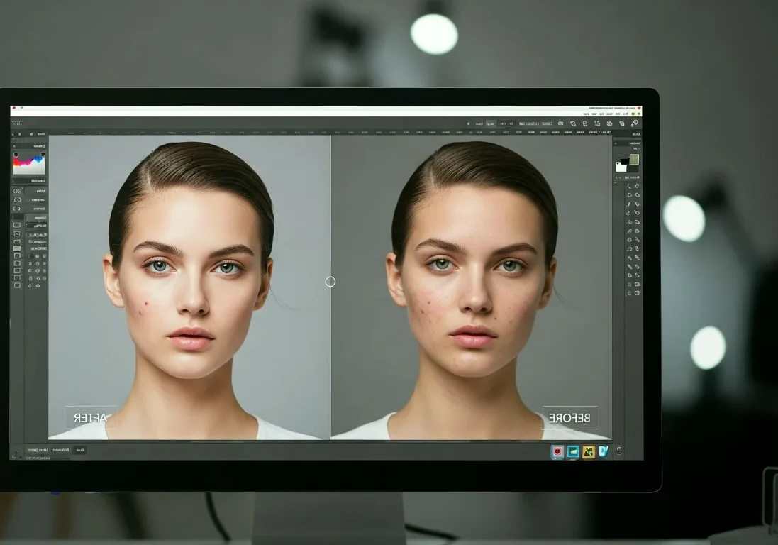Select the right black handle on histogram
The height and width of the screenshot is (545, 778).
coord(43,154)
